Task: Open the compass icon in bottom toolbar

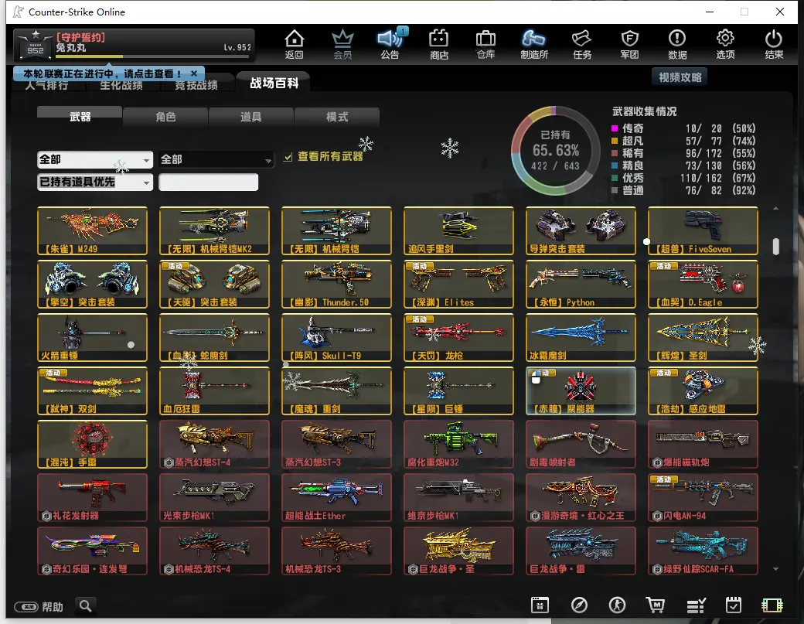Action: (579, 605)
